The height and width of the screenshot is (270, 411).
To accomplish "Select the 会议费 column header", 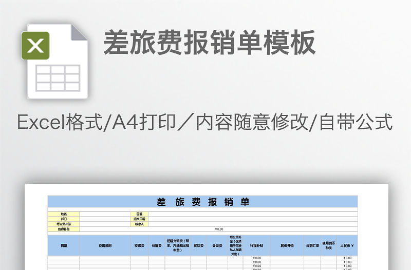I will 217,246.
